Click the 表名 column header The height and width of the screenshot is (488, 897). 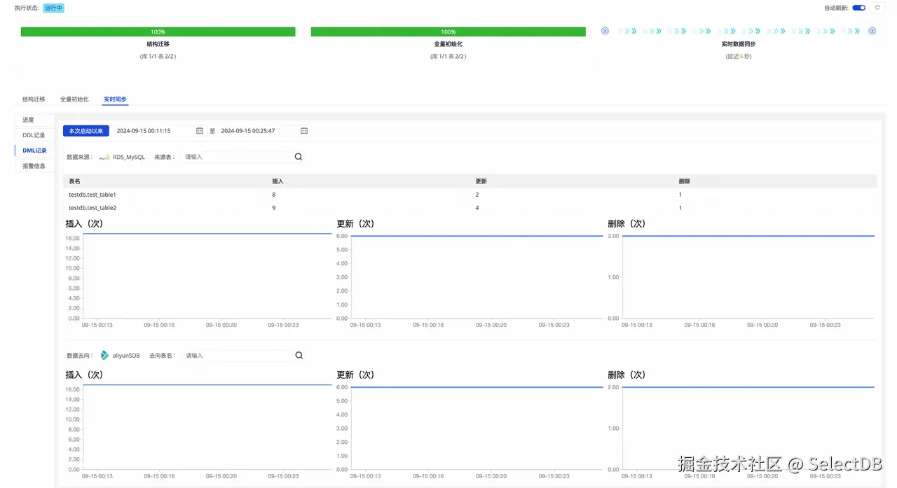coord(75,181)
